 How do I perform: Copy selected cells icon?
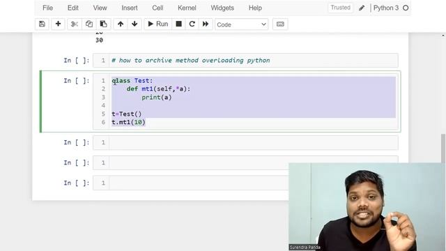(x=89, y=24)
